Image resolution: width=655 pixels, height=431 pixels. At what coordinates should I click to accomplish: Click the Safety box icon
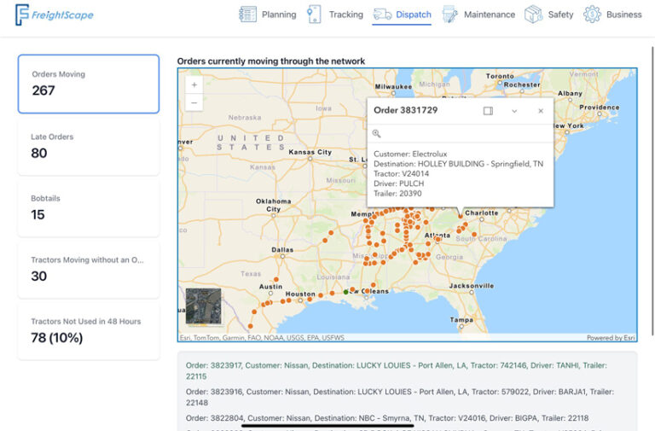(533, 15)
